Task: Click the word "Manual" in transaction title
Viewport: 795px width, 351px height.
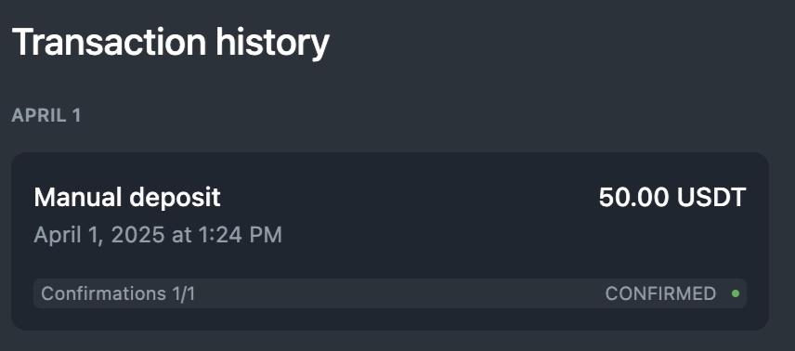Action: [78, 197]
